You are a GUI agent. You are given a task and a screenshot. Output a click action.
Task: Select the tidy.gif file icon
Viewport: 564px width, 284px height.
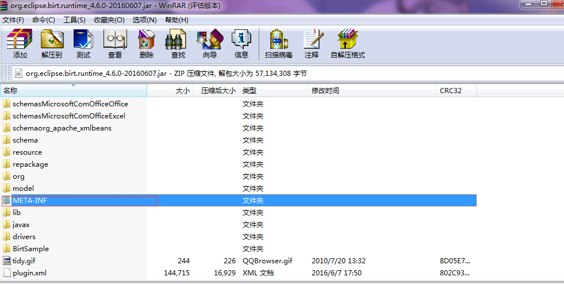click(6, 260)
